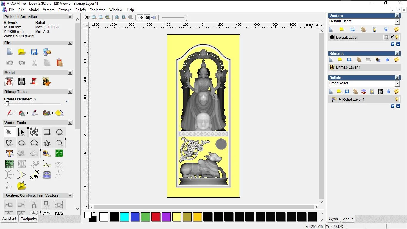Choose the Create Star vector tool

coord(47,143)
